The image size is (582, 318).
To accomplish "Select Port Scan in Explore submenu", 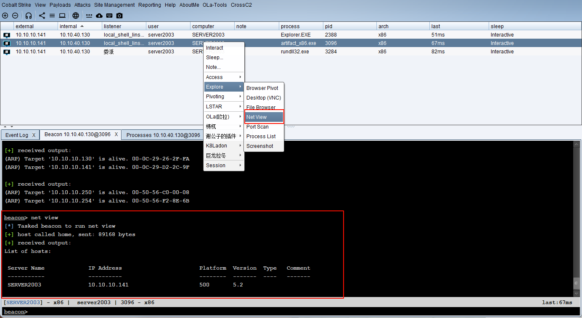I will point(264,127).
